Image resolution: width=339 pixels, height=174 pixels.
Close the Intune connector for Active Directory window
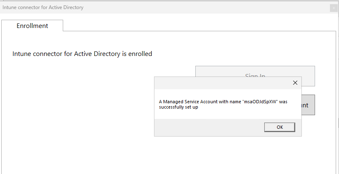coord(333,8)
